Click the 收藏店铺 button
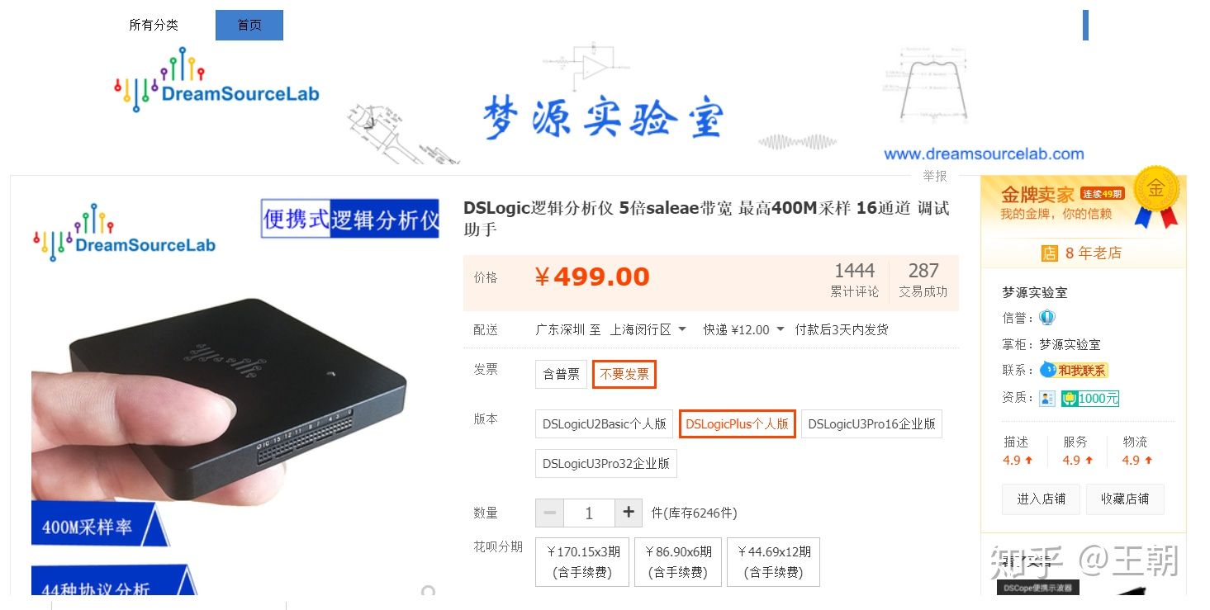The height and width of the screenshot is (610, 1210). 1125,499
